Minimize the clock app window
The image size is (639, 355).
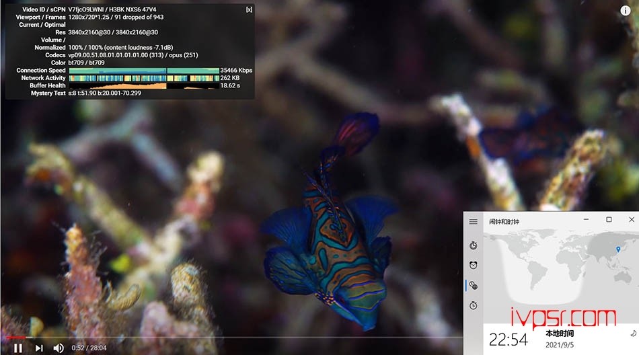coord(586,219)
